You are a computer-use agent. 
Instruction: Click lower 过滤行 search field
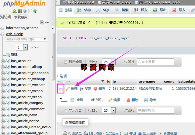(156, 110)
